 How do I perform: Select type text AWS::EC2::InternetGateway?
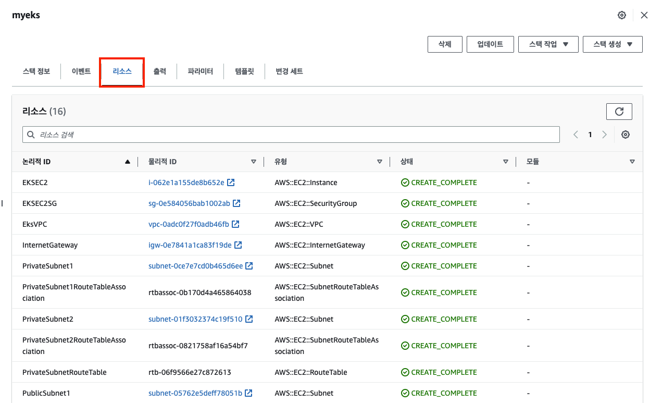pyautogui.click(x=320, y=245)
